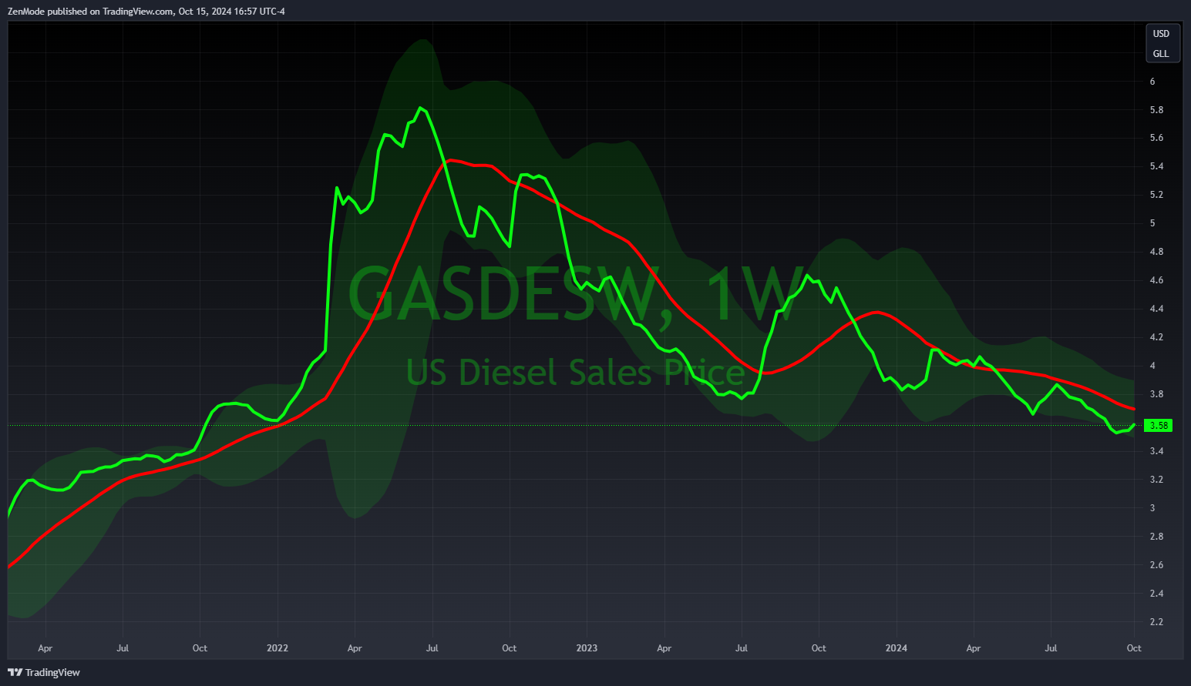Click the ZenMode published header text
Screen dimensions: 1191x686
tap(146, 12)
